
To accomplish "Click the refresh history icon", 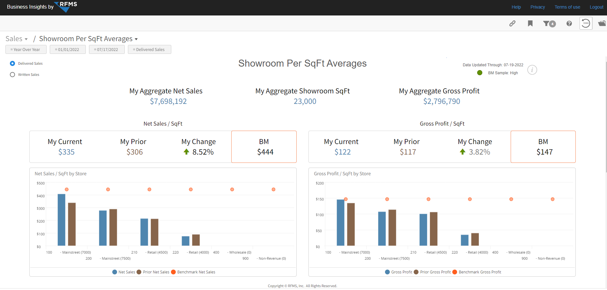I will [586, 23].
